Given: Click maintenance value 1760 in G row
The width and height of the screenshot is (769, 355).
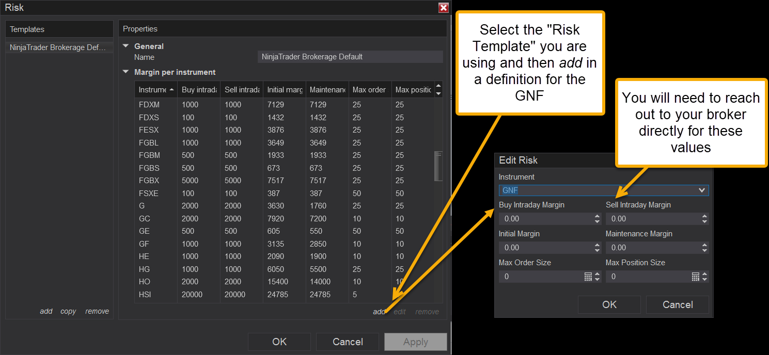Looking at the screenshot, I should (x=318, y=206).
